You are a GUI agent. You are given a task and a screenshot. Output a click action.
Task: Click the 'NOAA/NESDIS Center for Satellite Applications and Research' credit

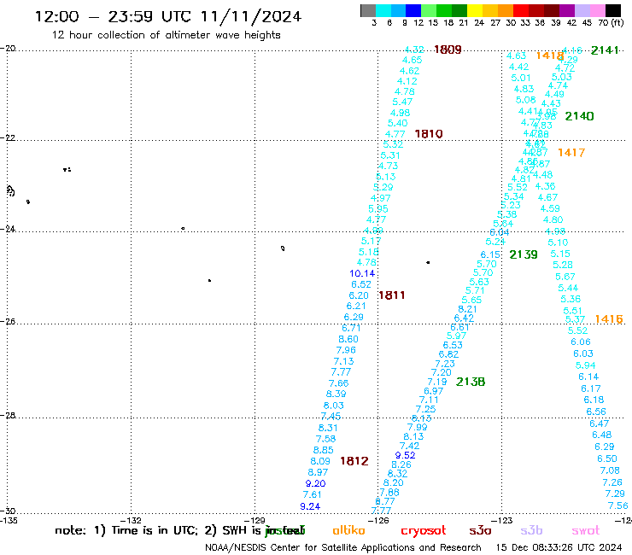pyautogui.click(x=343, y=548)
